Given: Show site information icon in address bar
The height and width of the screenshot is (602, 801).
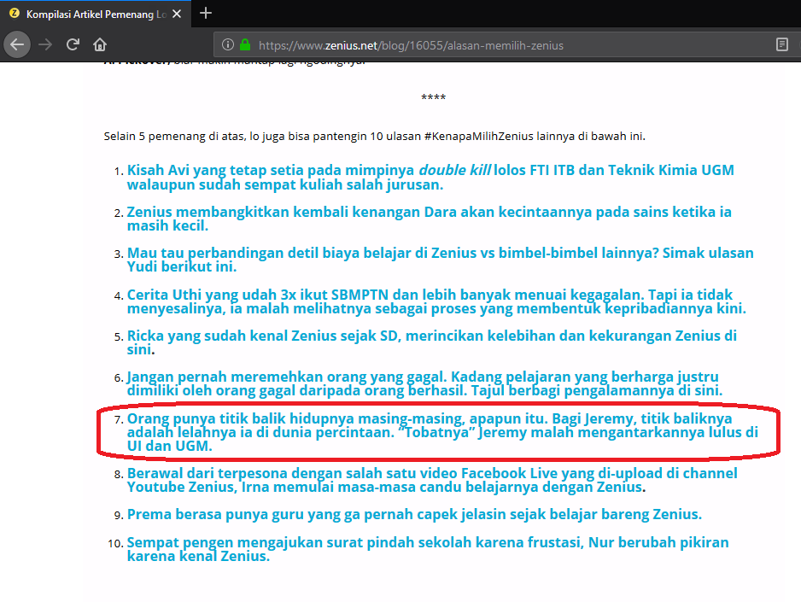Looking at the screenshot, I should 228,45.
